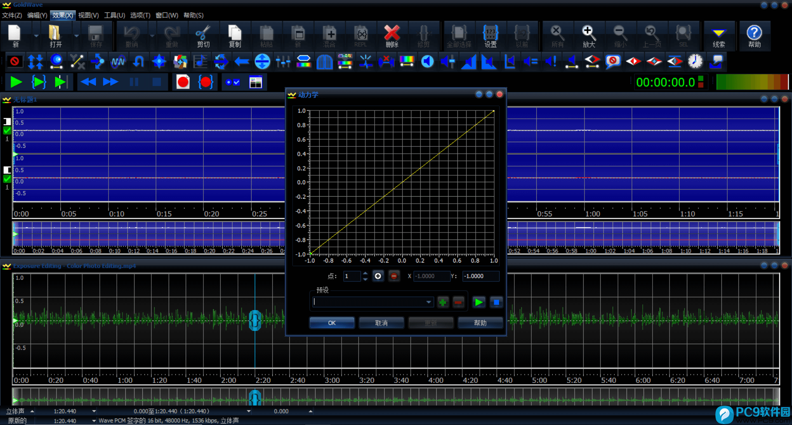Click OK in the 动力学 dialog
Viewport: 792px width, 425px height.
pyautogui.click(x=332, y=323)
